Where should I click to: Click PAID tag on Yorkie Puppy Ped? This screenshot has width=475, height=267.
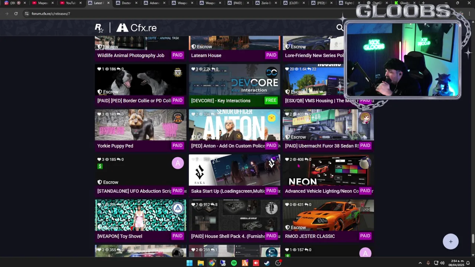click(177, 146)
